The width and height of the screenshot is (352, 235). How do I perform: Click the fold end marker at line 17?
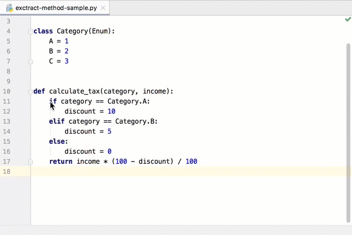pos(31,162)
